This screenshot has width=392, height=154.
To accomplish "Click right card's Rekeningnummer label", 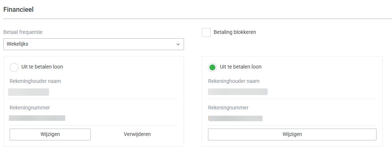I will pos(228,108).
